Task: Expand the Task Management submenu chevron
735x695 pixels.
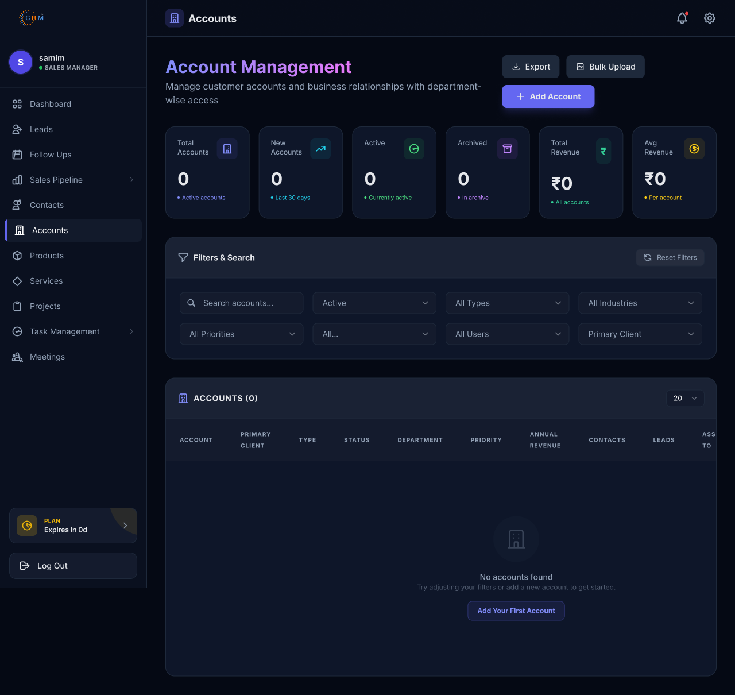Action: [131, 331]
